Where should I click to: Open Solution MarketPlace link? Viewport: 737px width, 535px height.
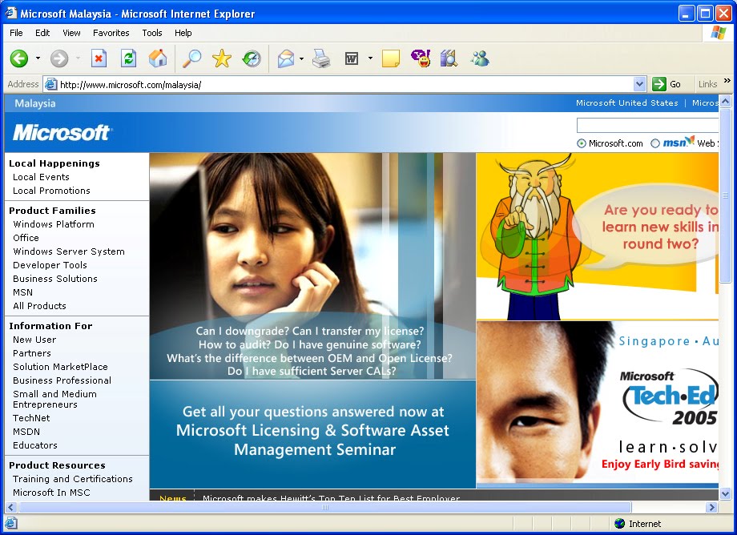pos(60,367)
